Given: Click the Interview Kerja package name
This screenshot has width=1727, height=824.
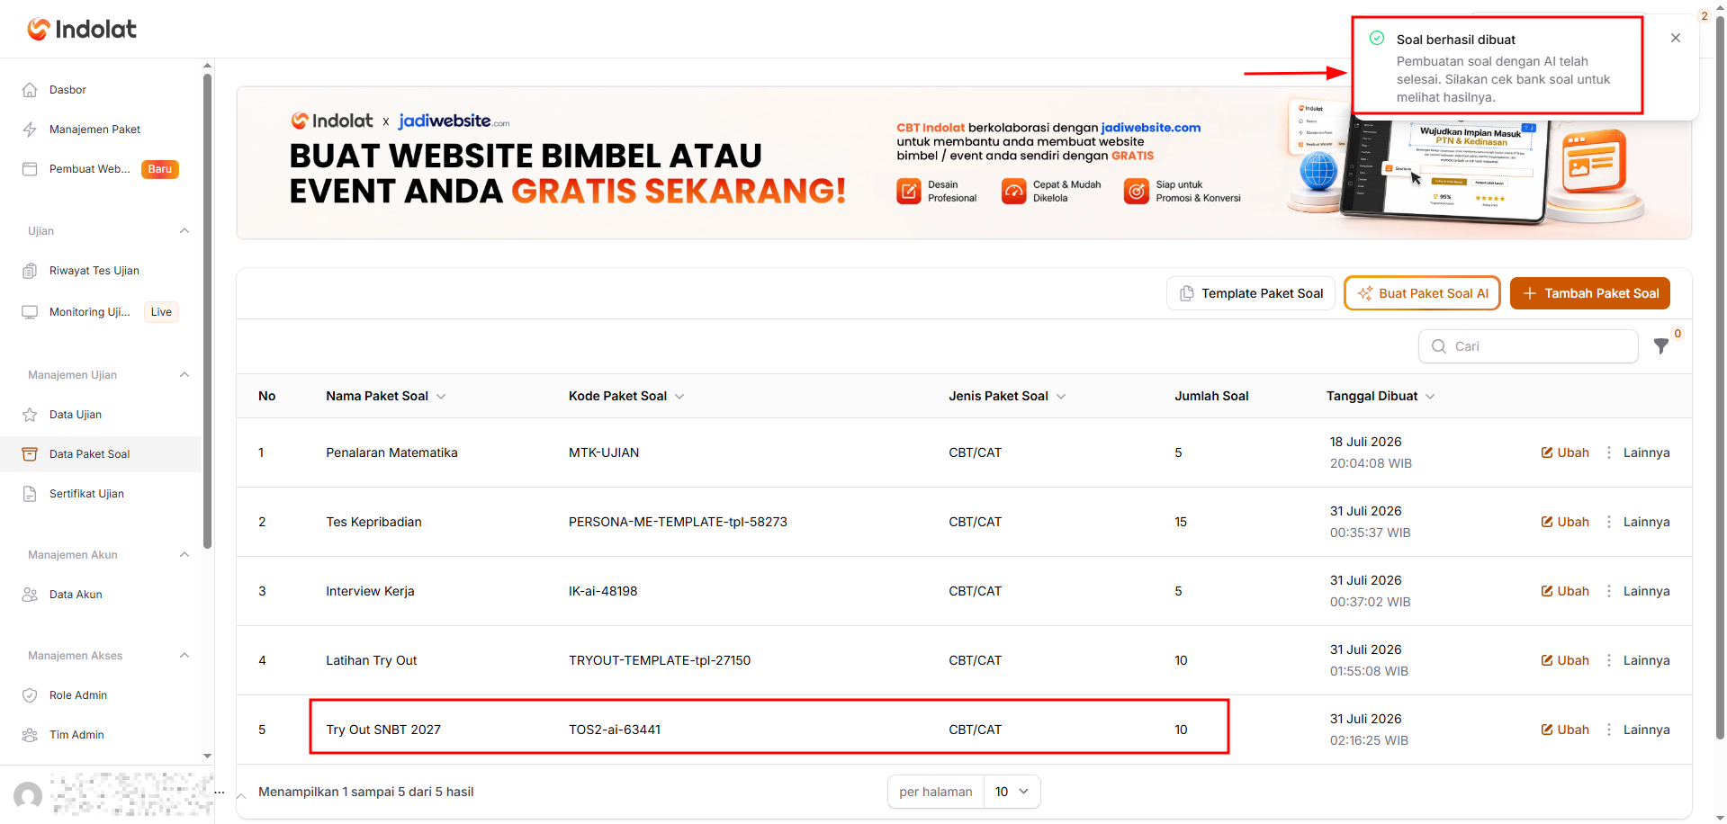Looking at the screenshot, I should click(x=370, y=591).
